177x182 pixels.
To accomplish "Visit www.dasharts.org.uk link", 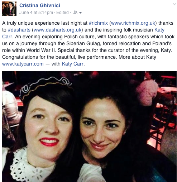I will click(58, 30).
